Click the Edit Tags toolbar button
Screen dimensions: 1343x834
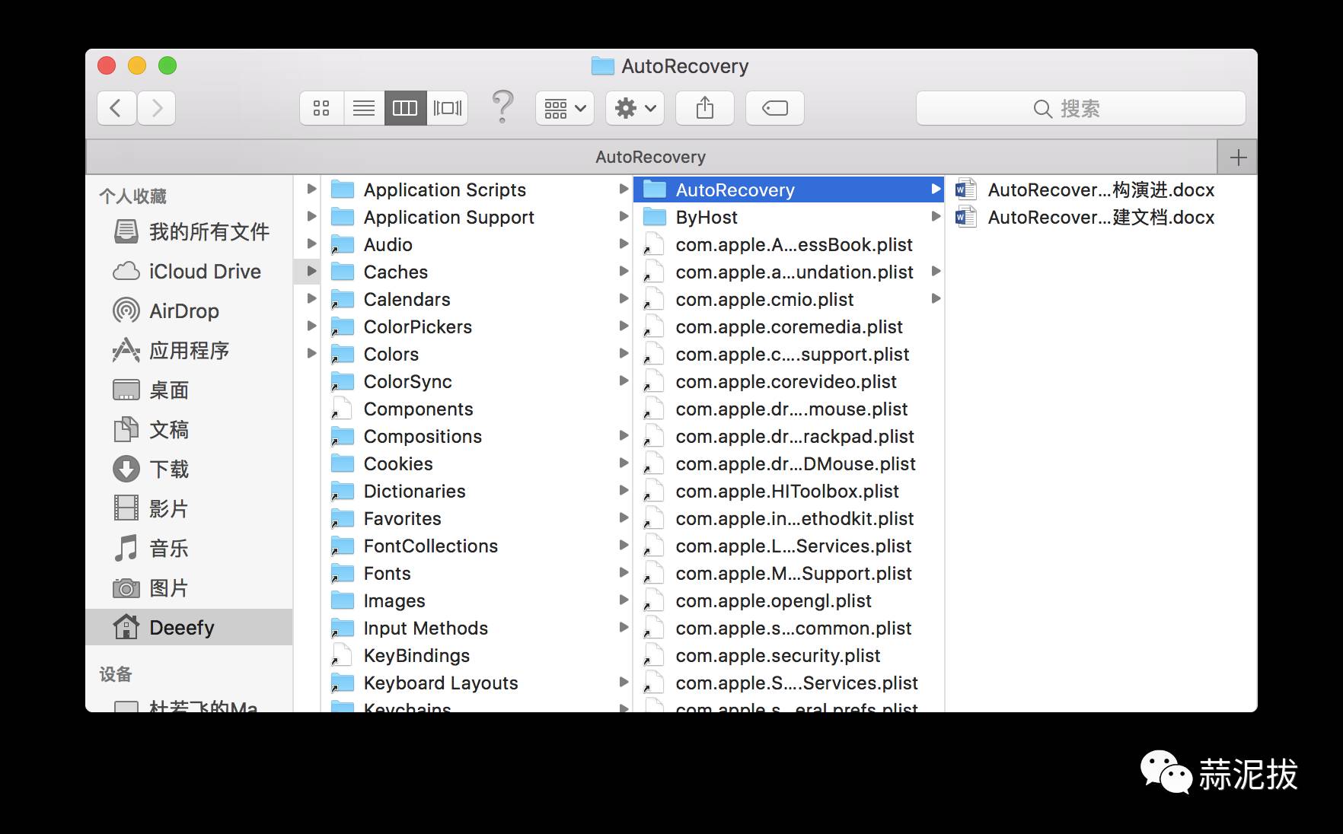pos(774,108)
